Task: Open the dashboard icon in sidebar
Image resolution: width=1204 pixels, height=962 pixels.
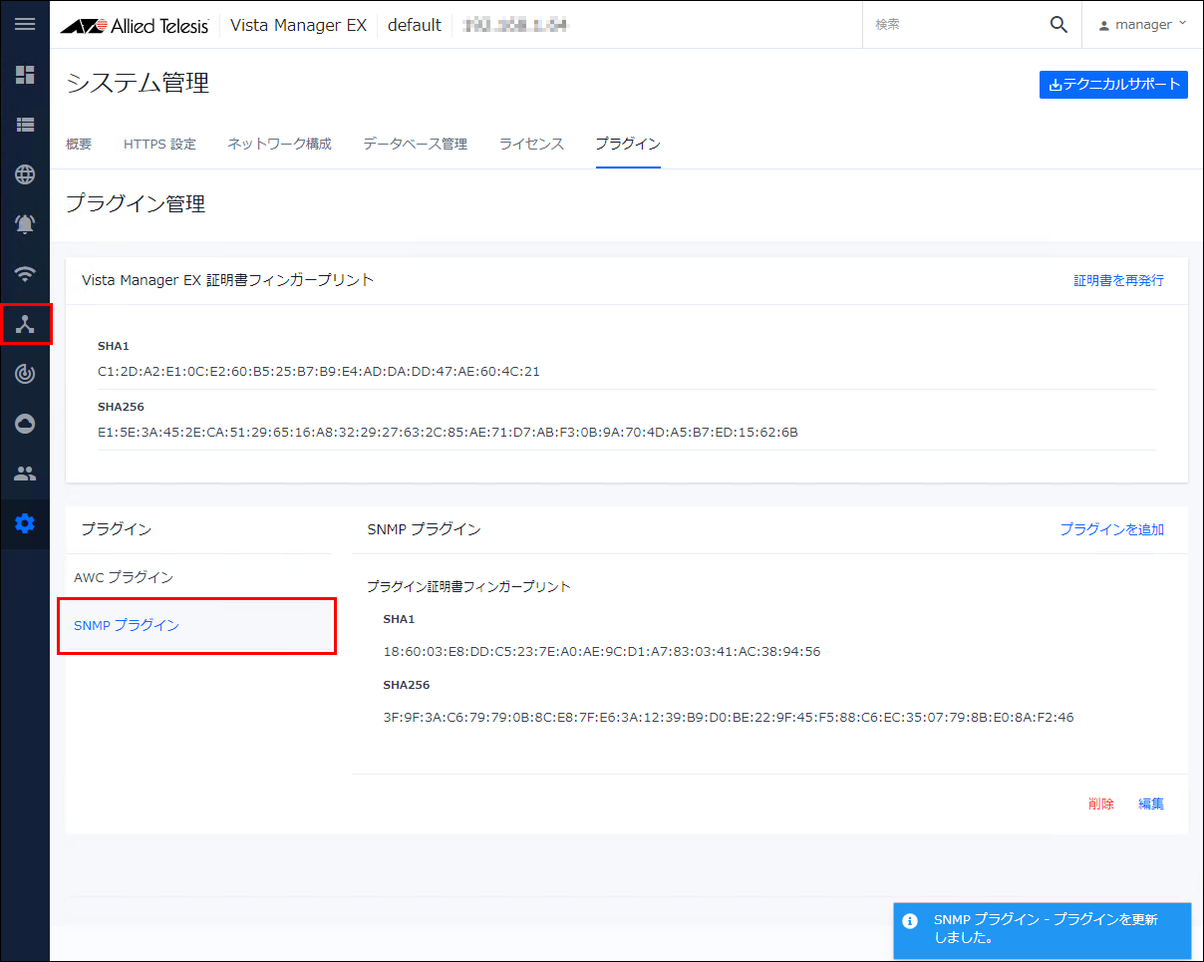Action: click(x=25, y=75)
